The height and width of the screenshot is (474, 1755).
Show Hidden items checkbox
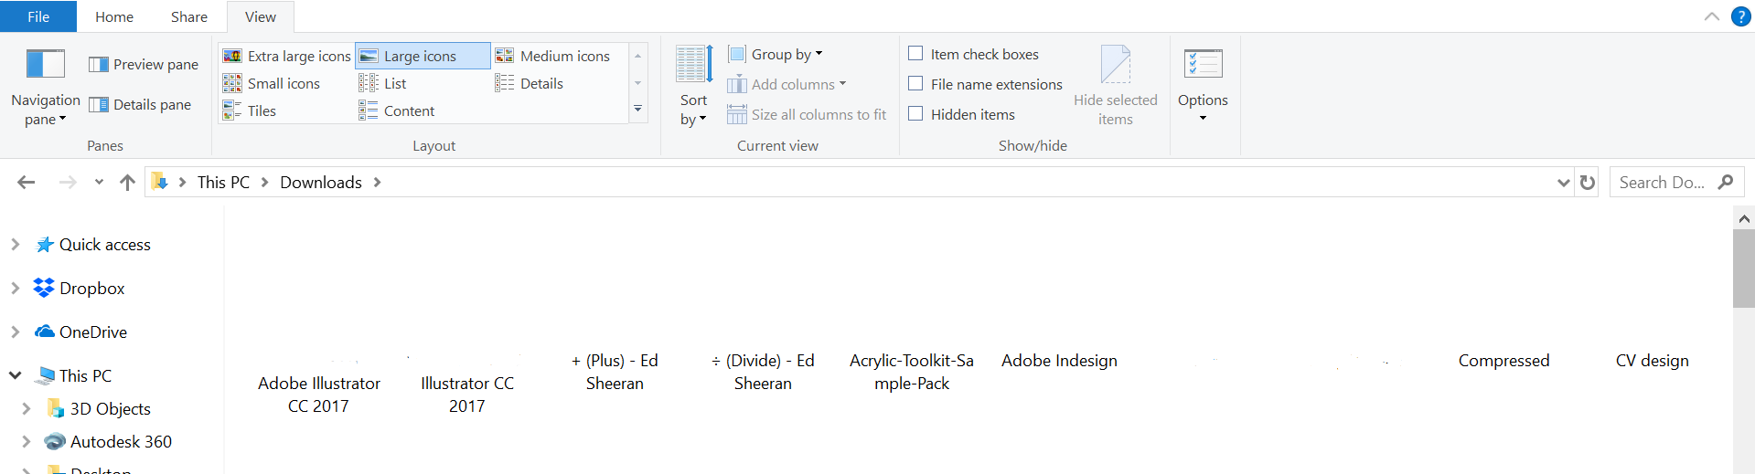tap(915, 114)
